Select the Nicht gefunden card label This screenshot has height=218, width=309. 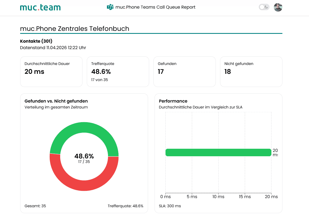tap(239, 64)
